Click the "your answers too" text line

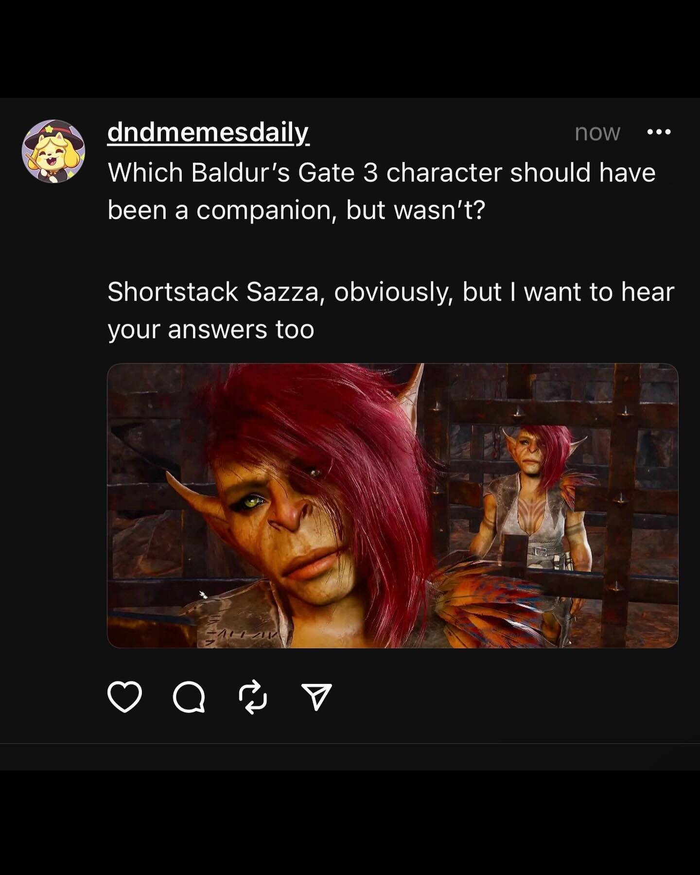click(x=211, y=330)
